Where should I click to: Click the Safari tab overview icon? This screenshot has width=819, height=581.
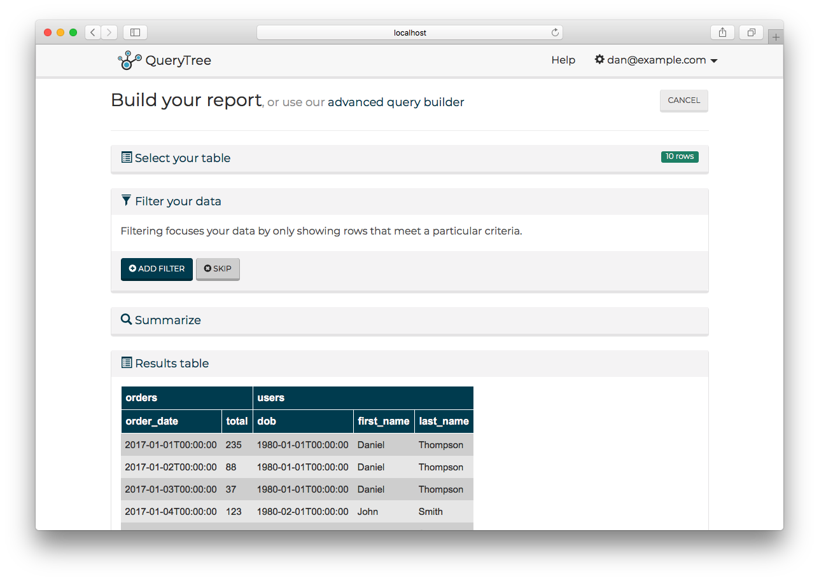[x=751, y=32]
